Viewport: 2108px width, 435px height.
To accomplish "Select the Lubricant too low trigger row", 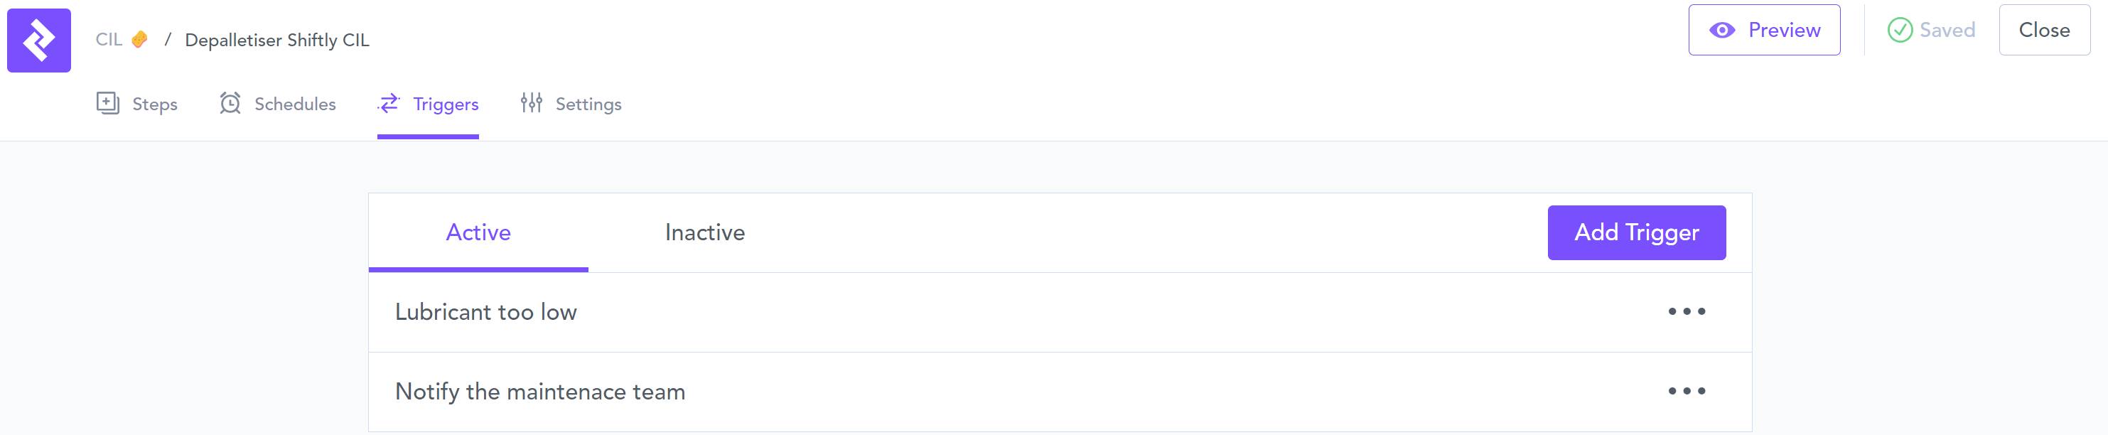I will [486, 311].
